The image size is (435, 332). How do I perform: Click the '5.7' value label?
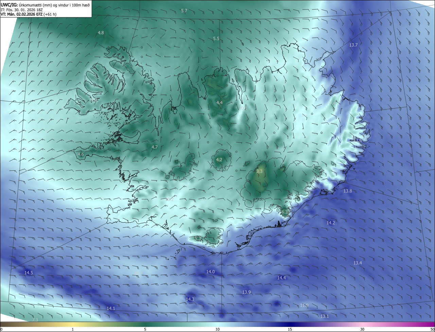click(184, 11)
